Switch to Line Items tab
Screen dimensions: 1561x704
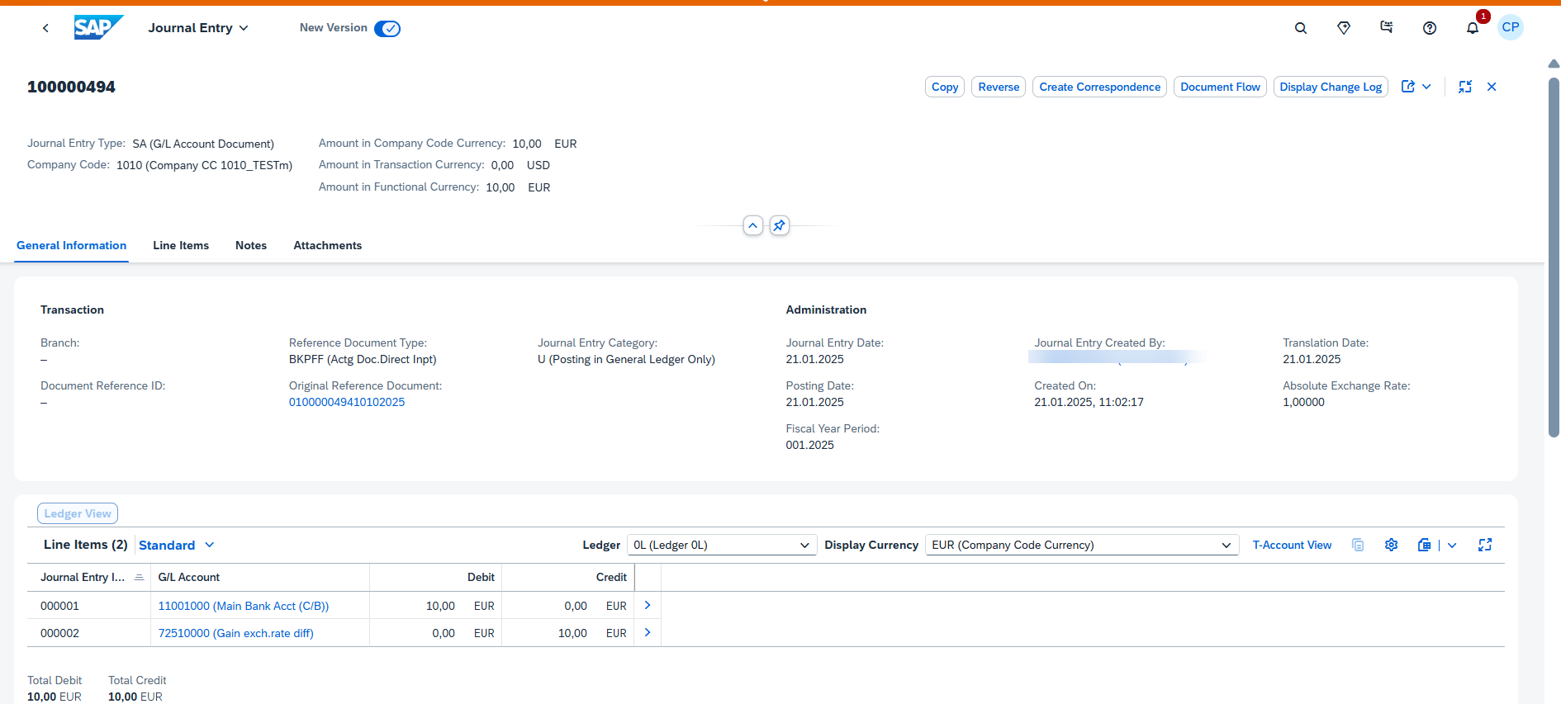tap(181, 246)
